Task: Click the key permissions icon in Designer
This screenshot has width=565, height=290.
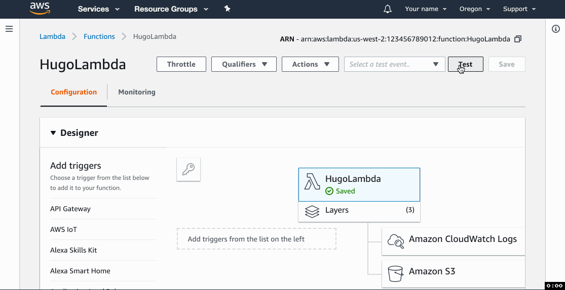Action: click(x=189, y=169)
